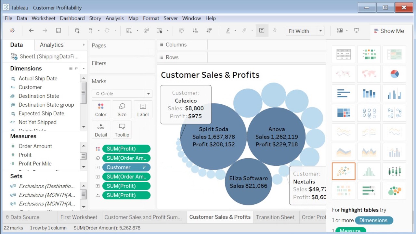Open the New Worksheet dropdown arrow
The height and width of the screenshot is (234, 416).
coord(137,31)
